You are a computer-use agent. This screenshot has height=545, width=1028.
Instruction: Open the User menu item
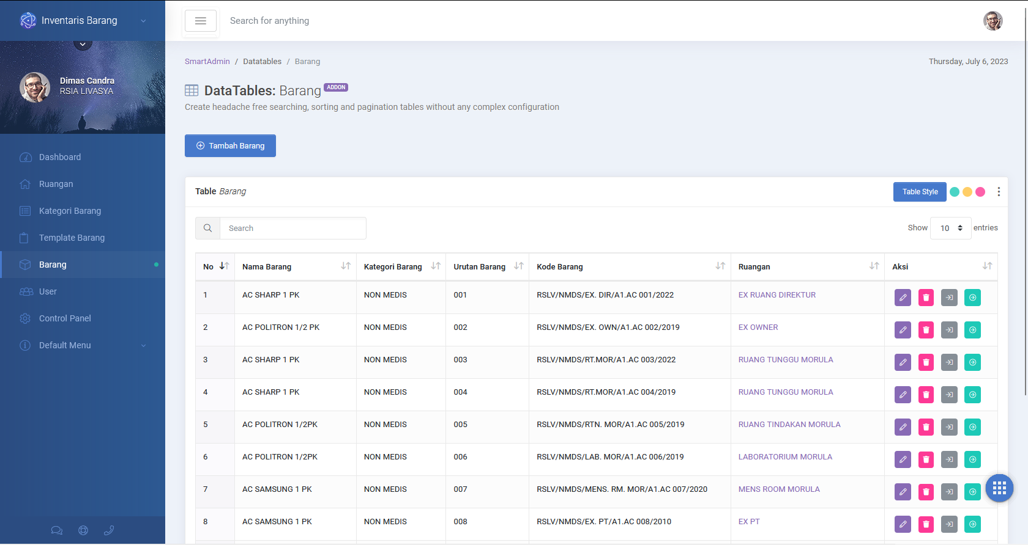(83, 291)
